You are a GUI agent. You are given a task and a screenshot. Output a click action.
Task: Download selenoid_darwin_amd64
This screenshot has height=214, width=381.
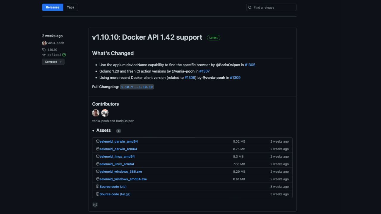(119, 141)
